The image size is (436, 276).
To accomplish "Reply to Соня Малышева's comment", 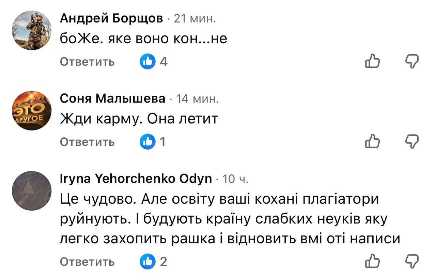I will pos(87,142).
